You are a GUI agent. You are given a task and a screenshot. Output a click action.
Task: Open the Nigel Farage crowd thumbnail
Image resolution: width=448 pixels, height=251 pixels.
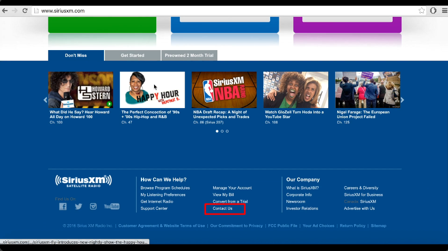(x=367, y=90)
